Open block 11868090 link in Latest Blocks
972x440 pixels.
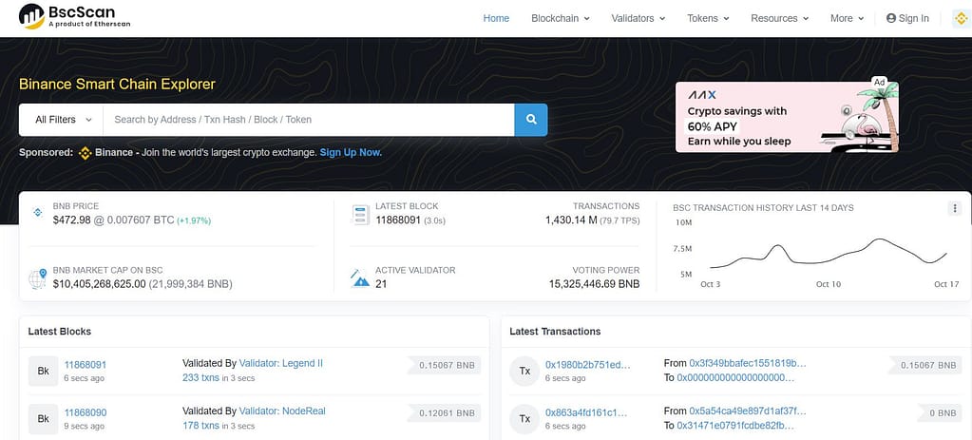tap(86, 412)
